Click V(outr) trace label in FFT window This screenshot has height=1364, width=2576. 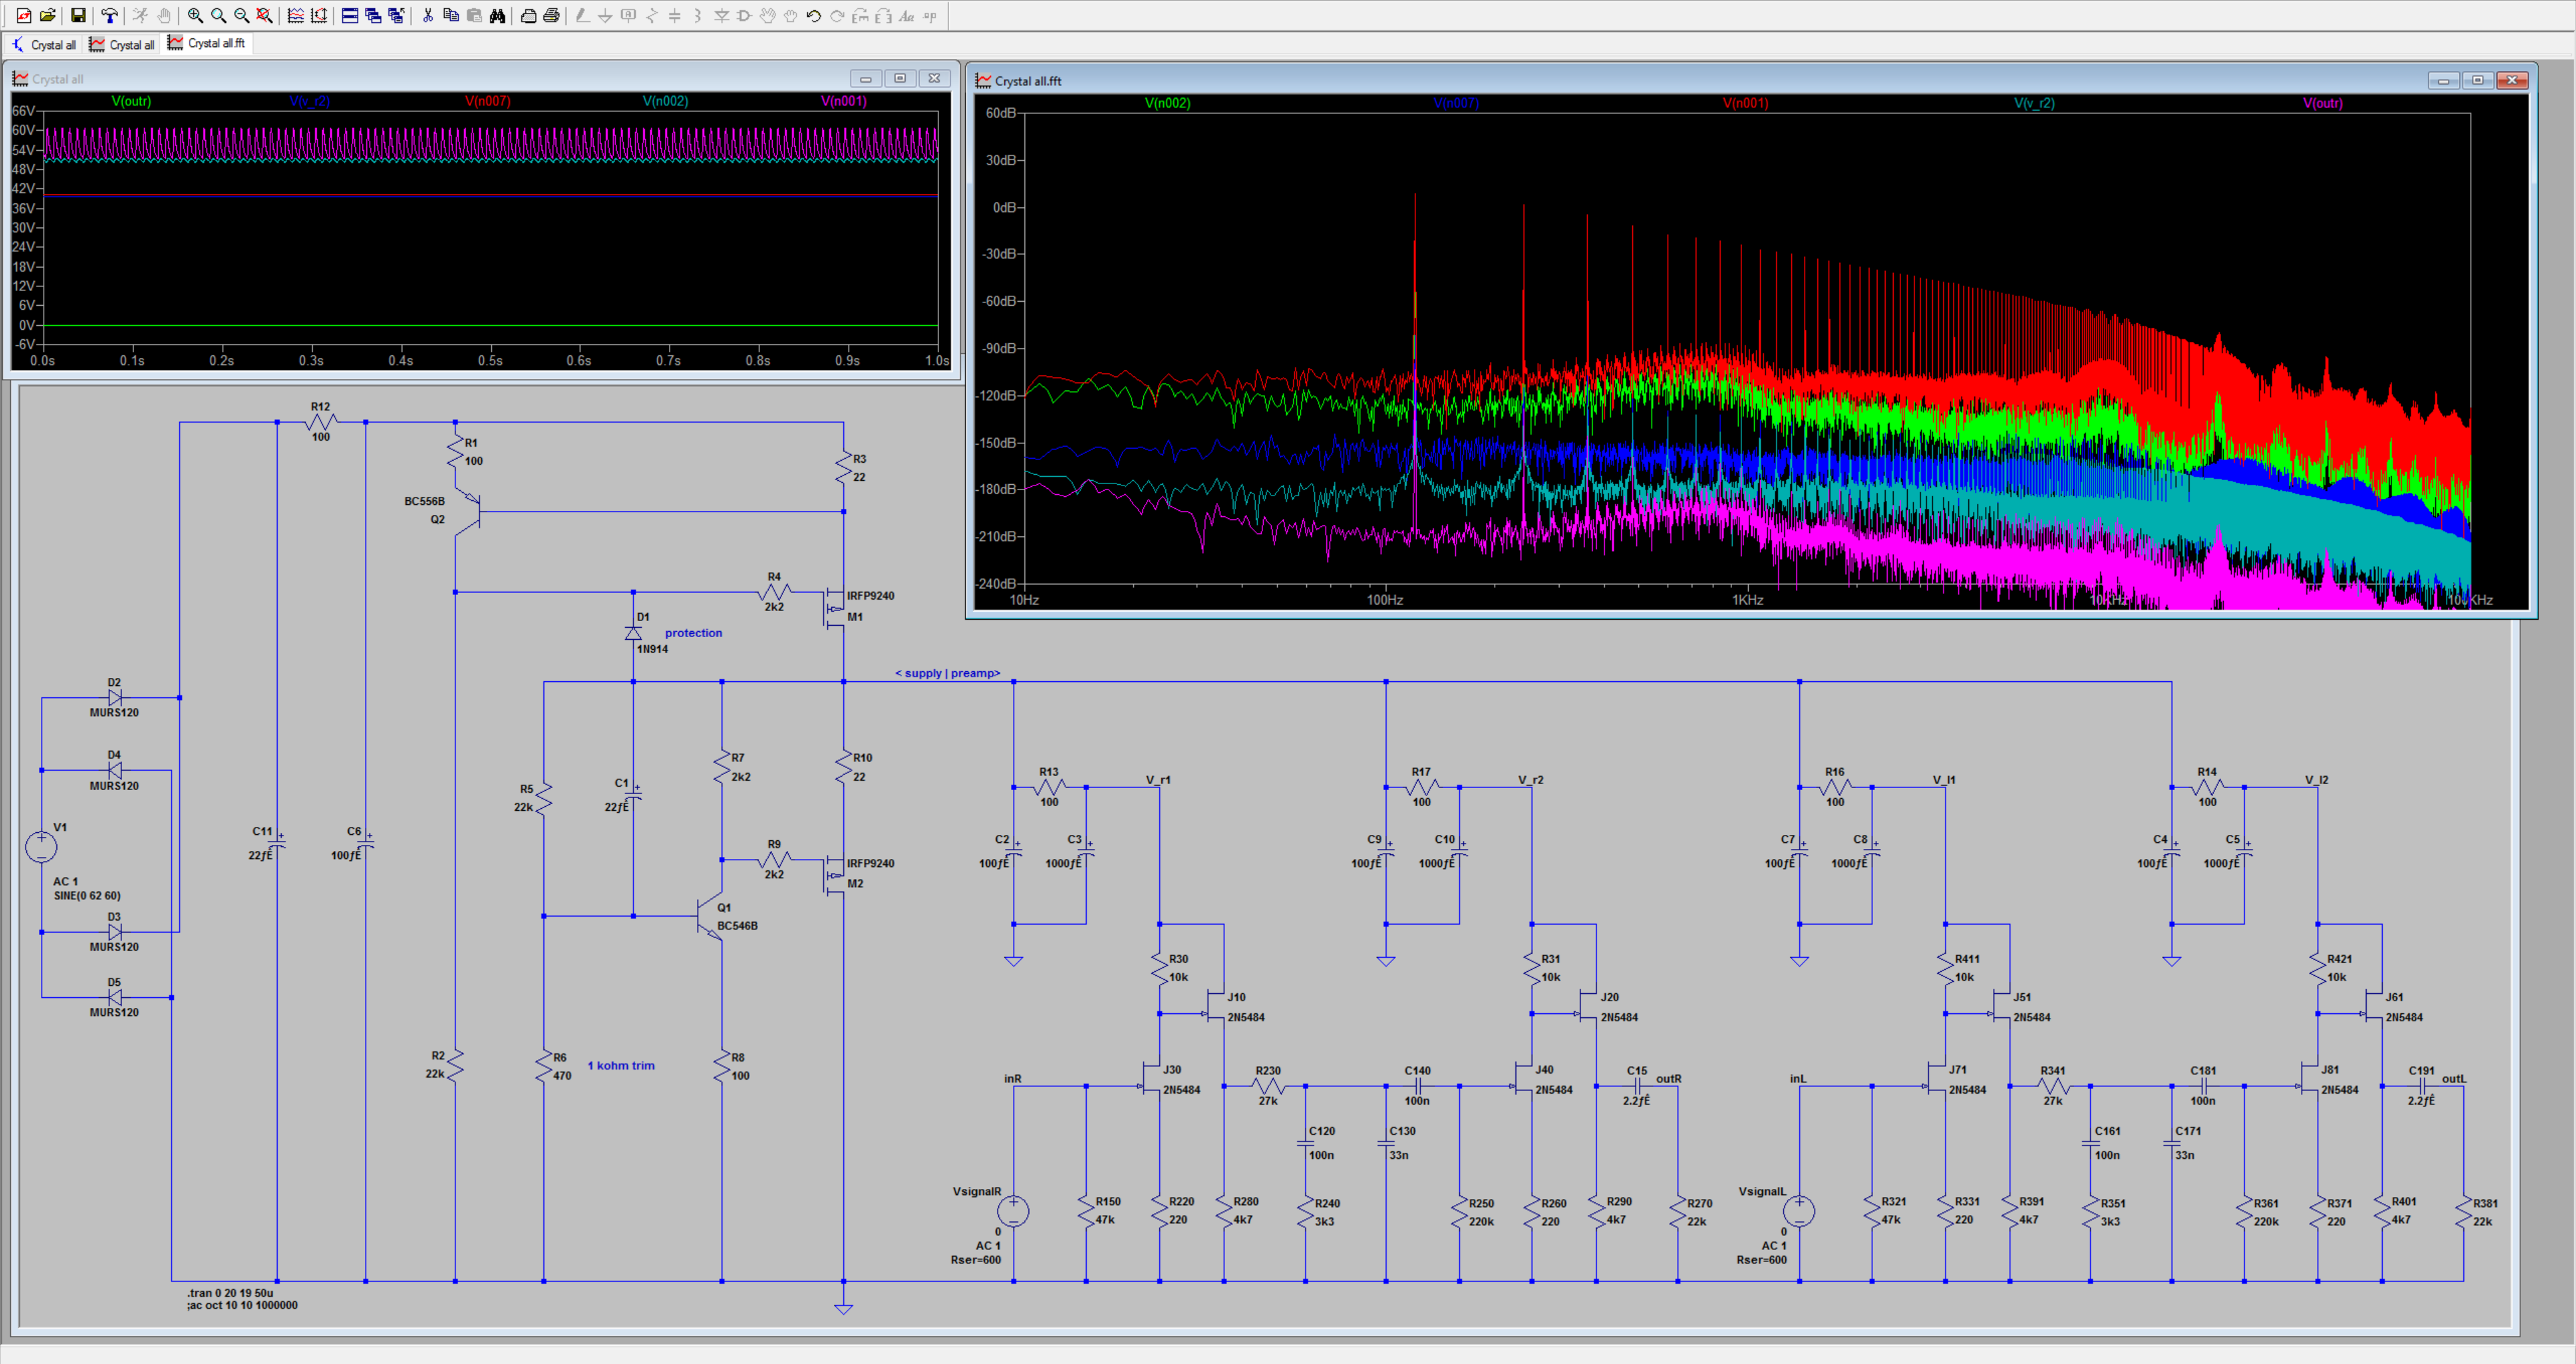coord(2323,103)
